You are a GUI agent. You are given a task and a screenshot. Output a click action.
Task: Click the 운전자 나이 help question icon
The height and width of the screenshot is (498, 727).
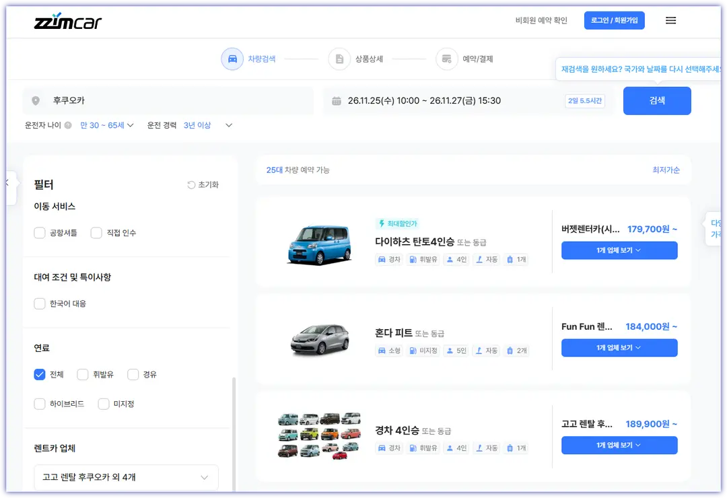click(x=68, y=125)
